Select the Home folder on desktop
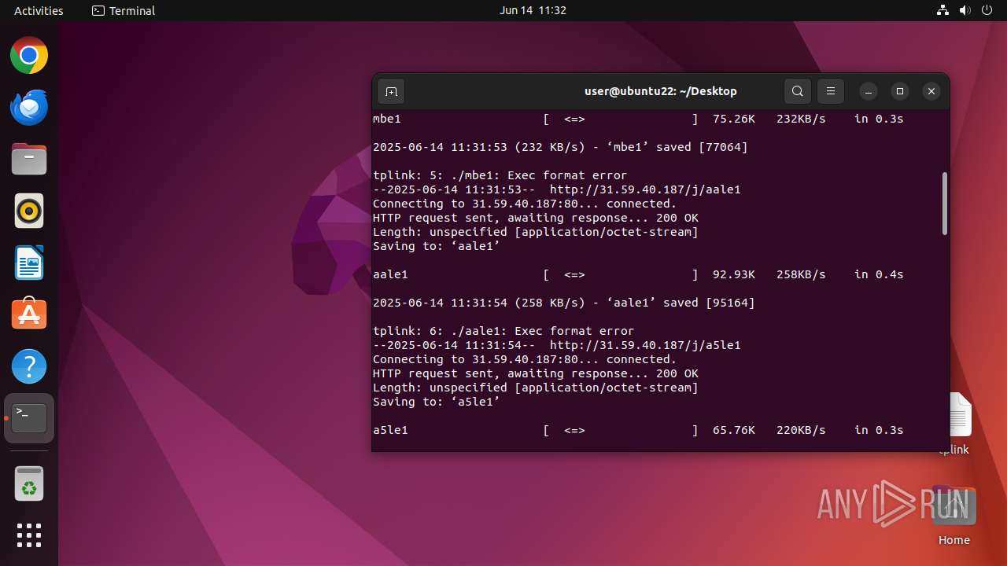Screen dimensions: 1007x566 click(x=954, y=516)
